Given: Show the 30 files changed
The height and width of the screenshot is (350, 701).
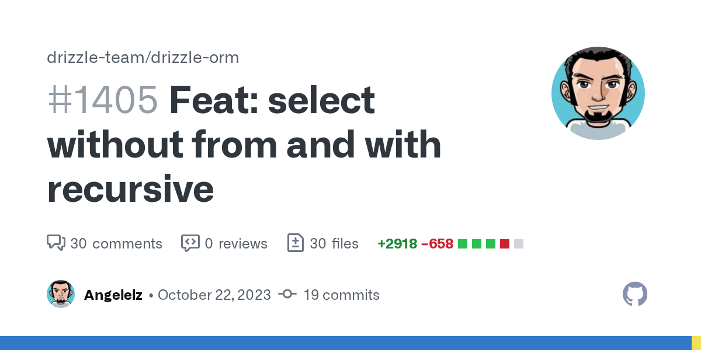Looking at the screenshot, I should pos(334,243).
